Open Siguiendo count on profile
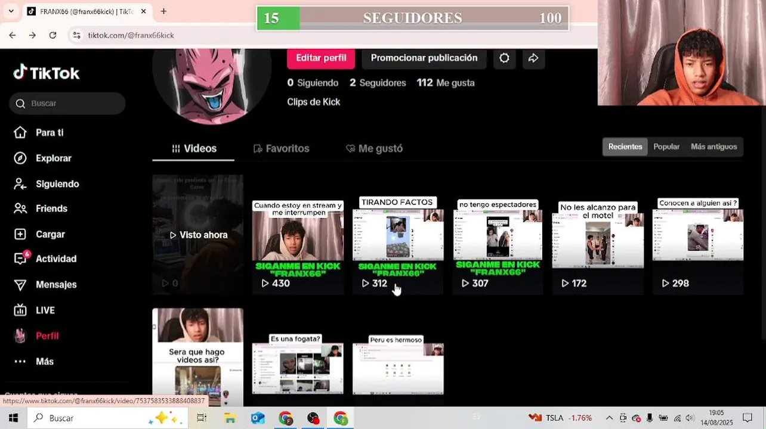 [x=313, y=83]
